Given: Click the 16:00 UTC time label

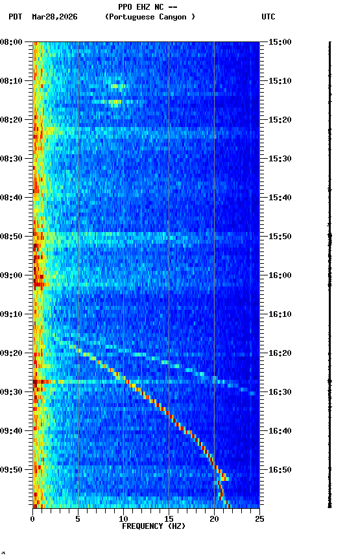Looking at the screenshot, I should click(x=280, y=275).
